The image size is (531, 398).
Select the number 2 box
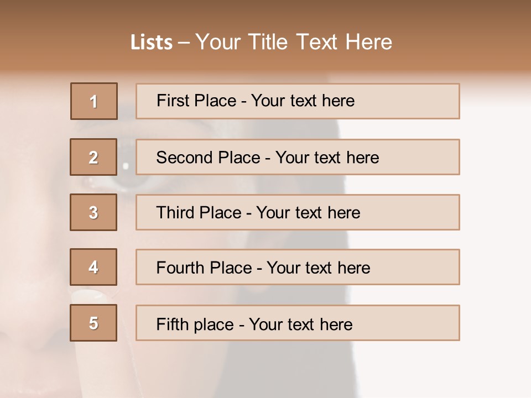tap(93, 157)
